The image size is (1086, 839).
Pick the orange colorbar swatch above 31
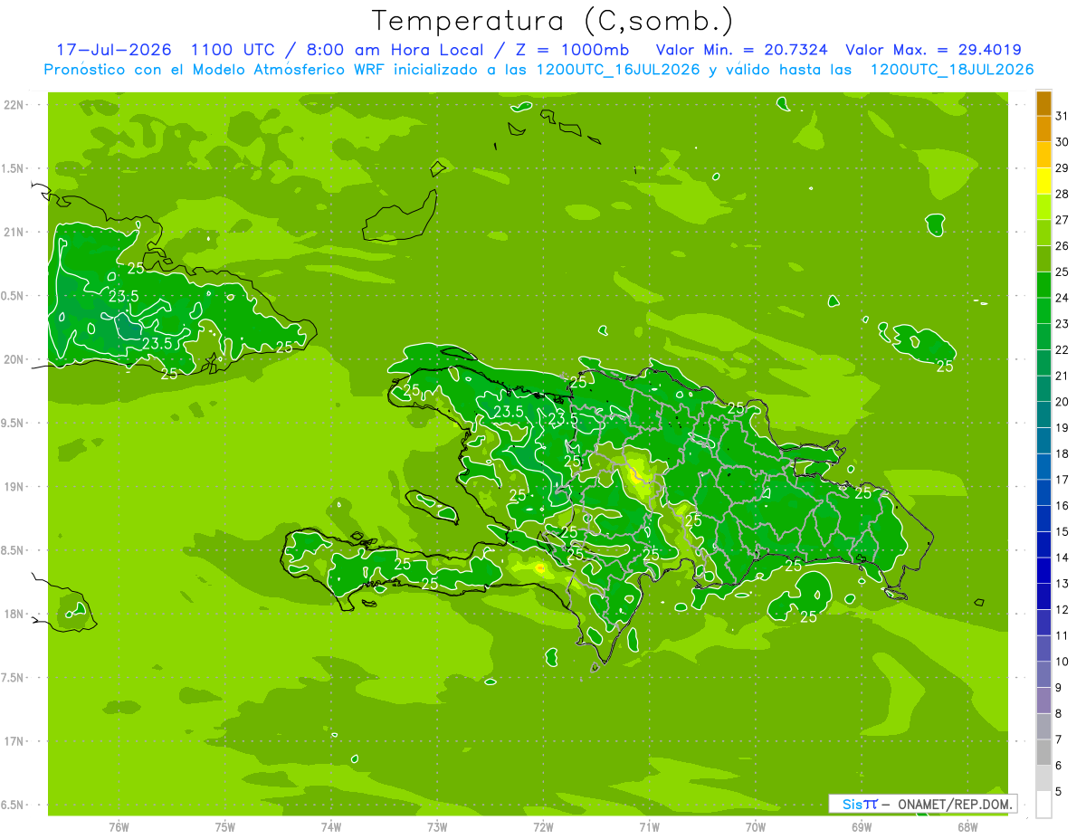1043,103
